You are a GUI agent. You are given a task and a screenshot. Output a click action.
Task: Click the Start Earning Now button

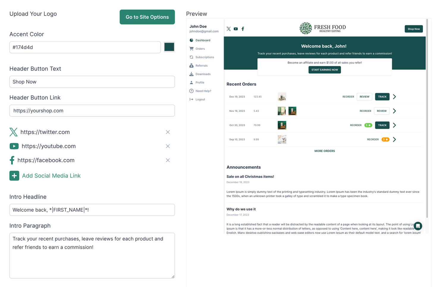click(325, 70)
